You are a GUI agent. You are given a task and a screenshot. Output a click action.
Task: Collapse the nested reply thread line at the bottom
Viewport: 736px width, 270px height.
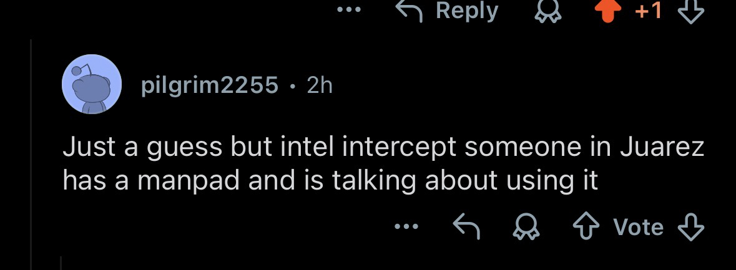pos(61,263)
